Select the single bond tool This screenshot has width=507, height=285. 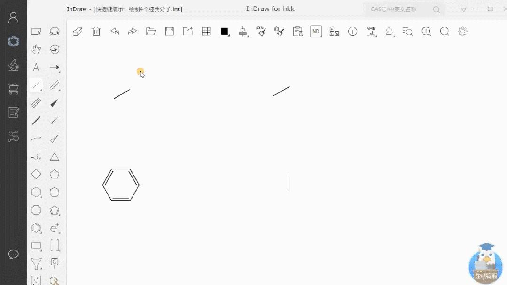36,85
